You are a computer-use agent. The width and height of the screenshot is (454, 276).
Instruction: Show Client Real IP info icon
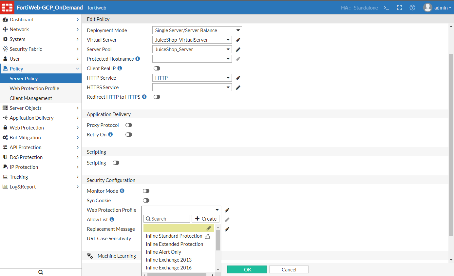pyautogui.click(x=120, y=68)
